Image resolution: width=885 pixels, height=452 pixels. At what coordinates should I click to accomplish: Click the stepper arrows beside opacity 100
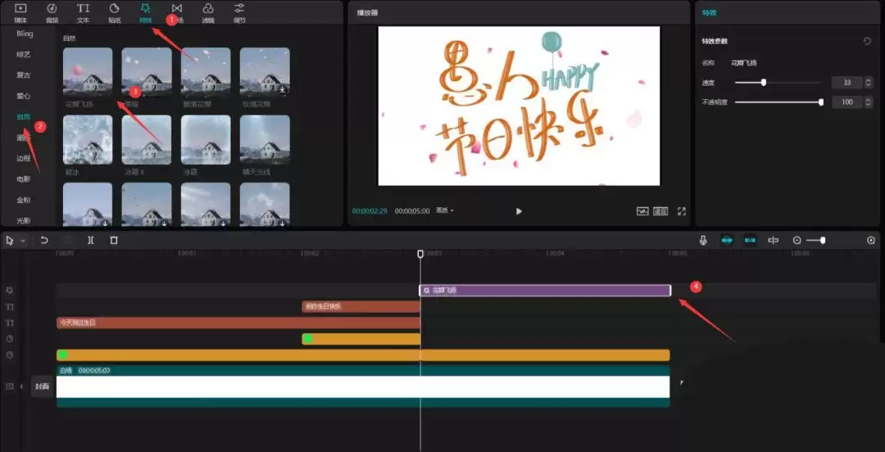868,102
